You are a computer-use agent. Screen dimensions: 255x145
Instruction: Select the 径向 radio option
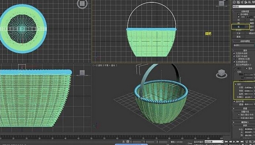(235, 72)
